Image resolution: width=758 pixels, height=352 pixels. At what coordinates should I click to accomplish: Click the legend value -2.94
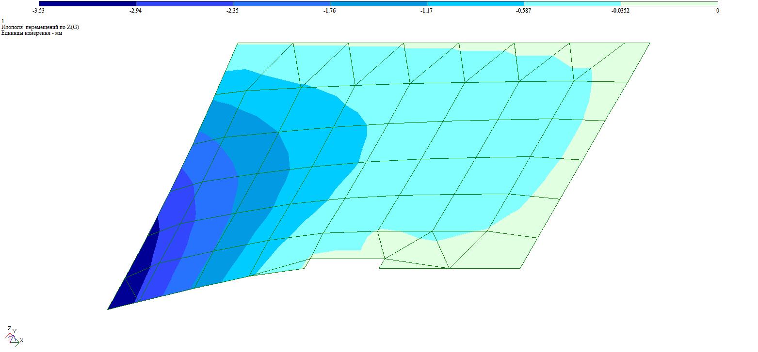[136, 11]
